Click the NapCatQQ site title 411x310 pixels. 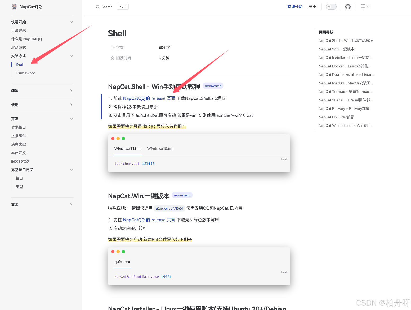click(31, 7)
